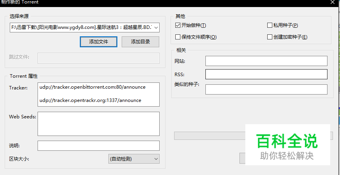This screenshot has width=340, height=175.
Task: Enable 私用种子 checkbox
Action: (x=270, y=25)
